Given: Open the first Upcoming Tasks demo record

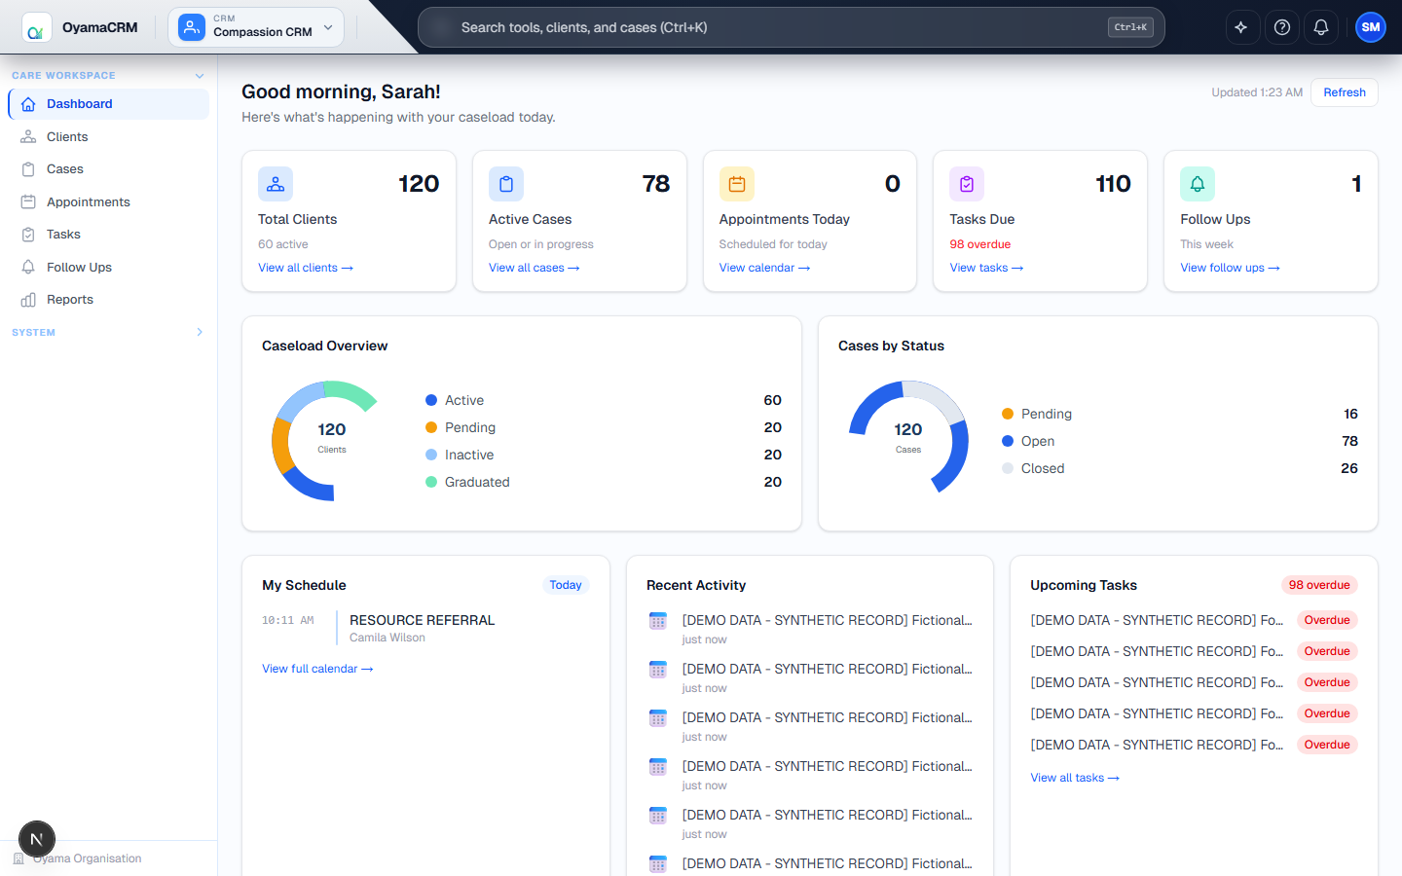Looking at the screenshot, I should (x=1157, y=620).
